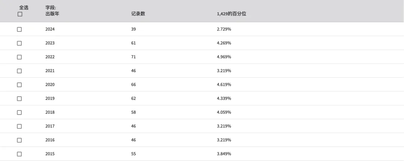
Task: Click record count 55 for 2015
Action: click(x=134, y=154)
